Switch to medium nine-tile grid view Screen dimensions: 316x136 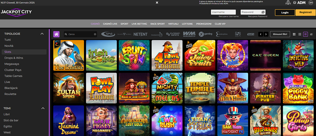point(300,34)
